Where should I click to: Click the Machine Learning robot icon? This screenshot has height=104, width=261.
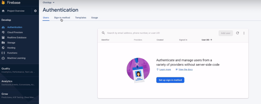(3, 58)
